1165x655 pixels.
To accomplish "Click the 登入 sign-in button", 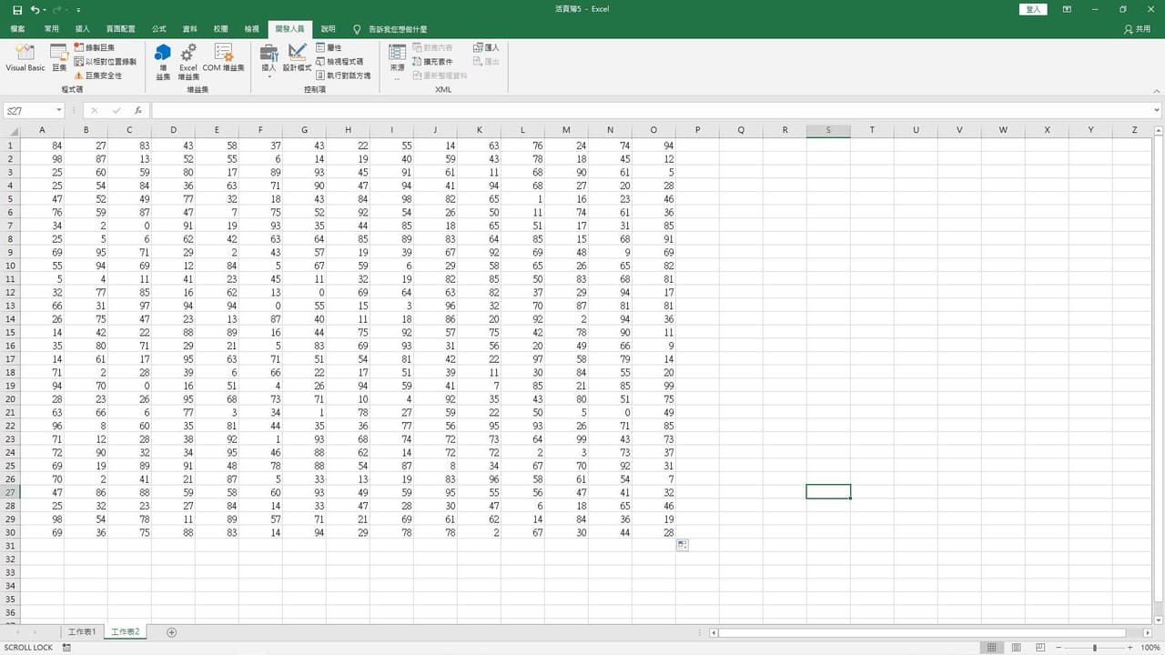I will 1032,9.
